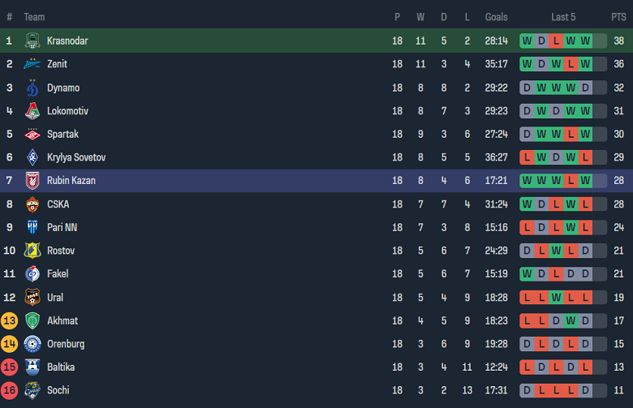Click the Last 5 column header

(563, 17)
